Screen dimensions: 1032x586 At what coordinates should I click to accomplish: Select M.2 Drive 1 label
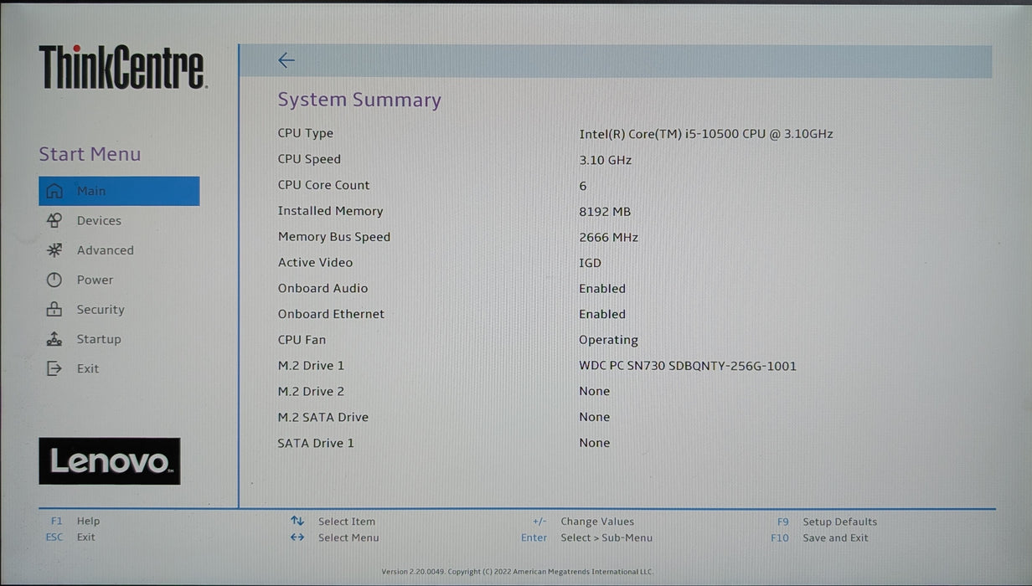click(311, 366)
